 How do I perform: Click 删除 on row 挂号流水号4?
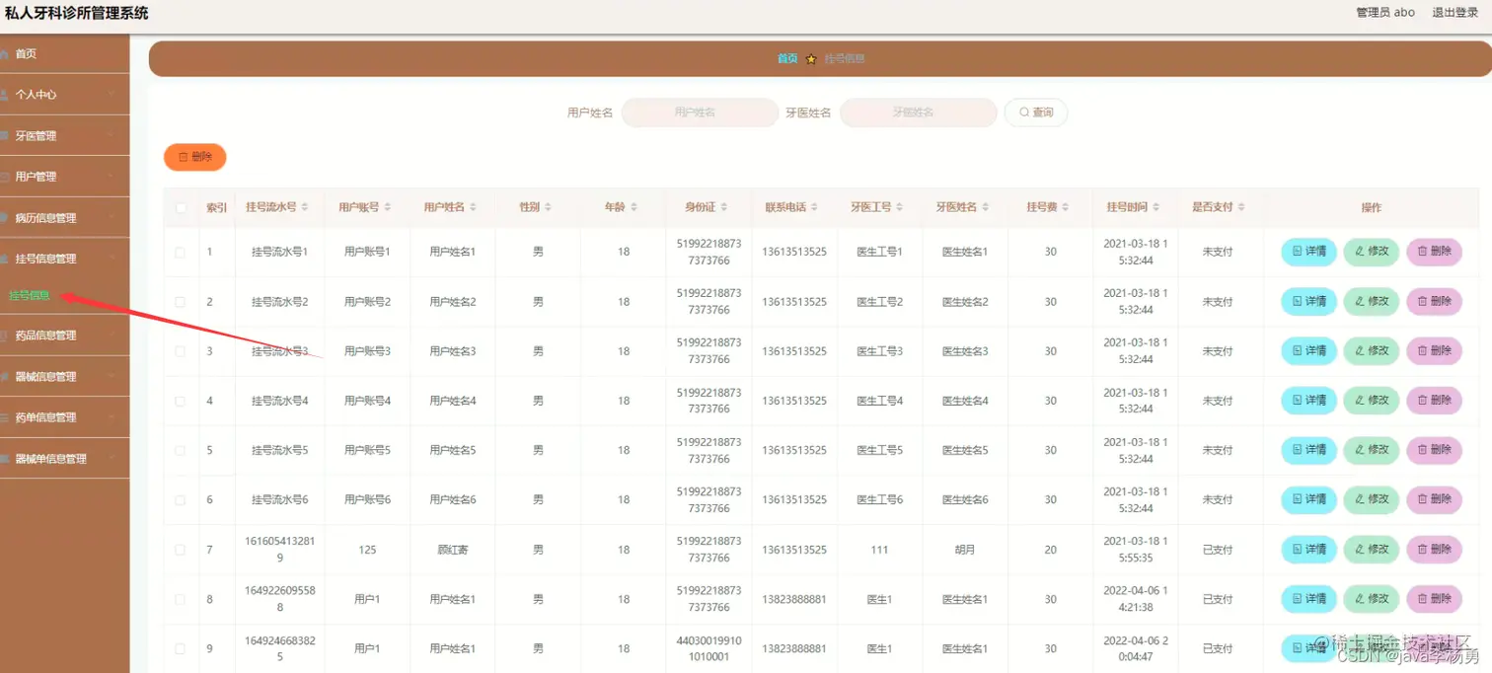(1434, 401)
